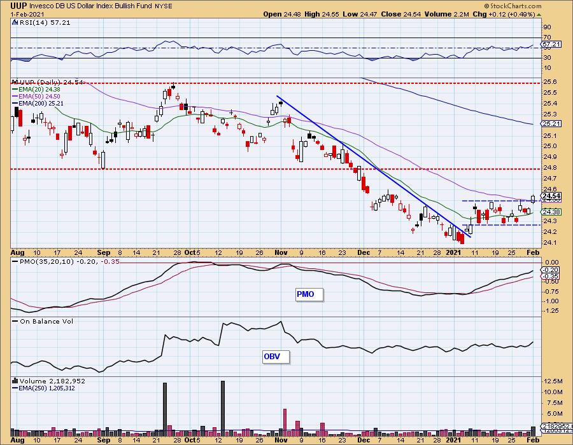Click the 24.54 last price tag on the price axis
The height and width of the screenshot is (445, 573).
click(x=551, y=196)
